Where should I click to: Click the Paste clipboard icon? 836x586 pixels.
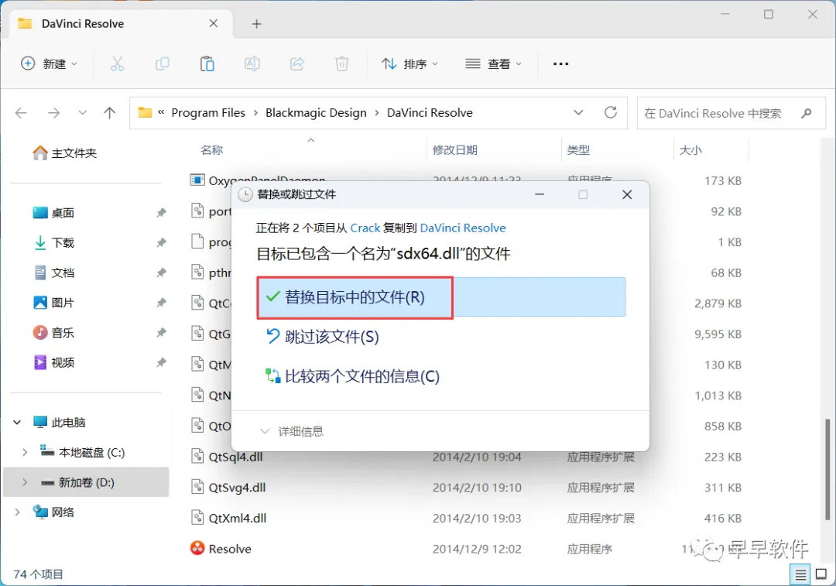point(207,64)
